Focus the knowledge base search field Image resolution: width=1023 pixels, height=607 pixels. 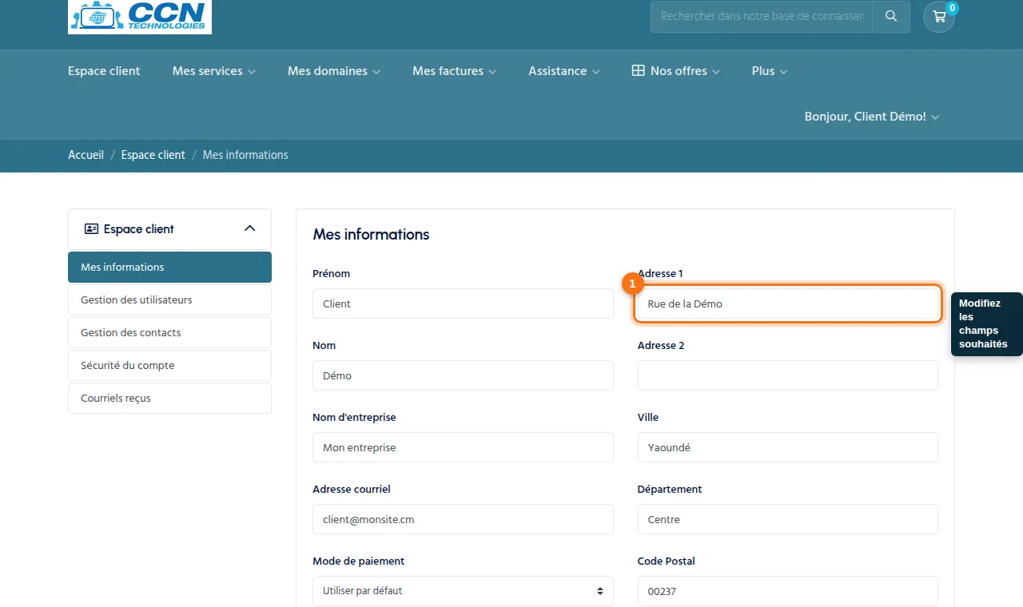click(762, 17)
